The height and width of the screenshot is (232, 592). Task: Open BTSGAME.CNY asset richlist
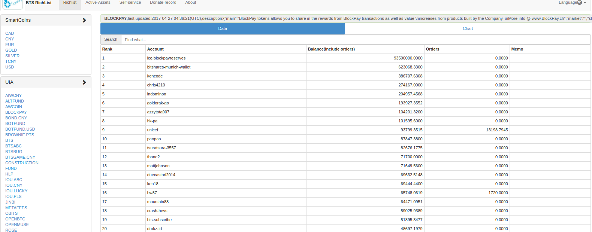click(20, 157)
